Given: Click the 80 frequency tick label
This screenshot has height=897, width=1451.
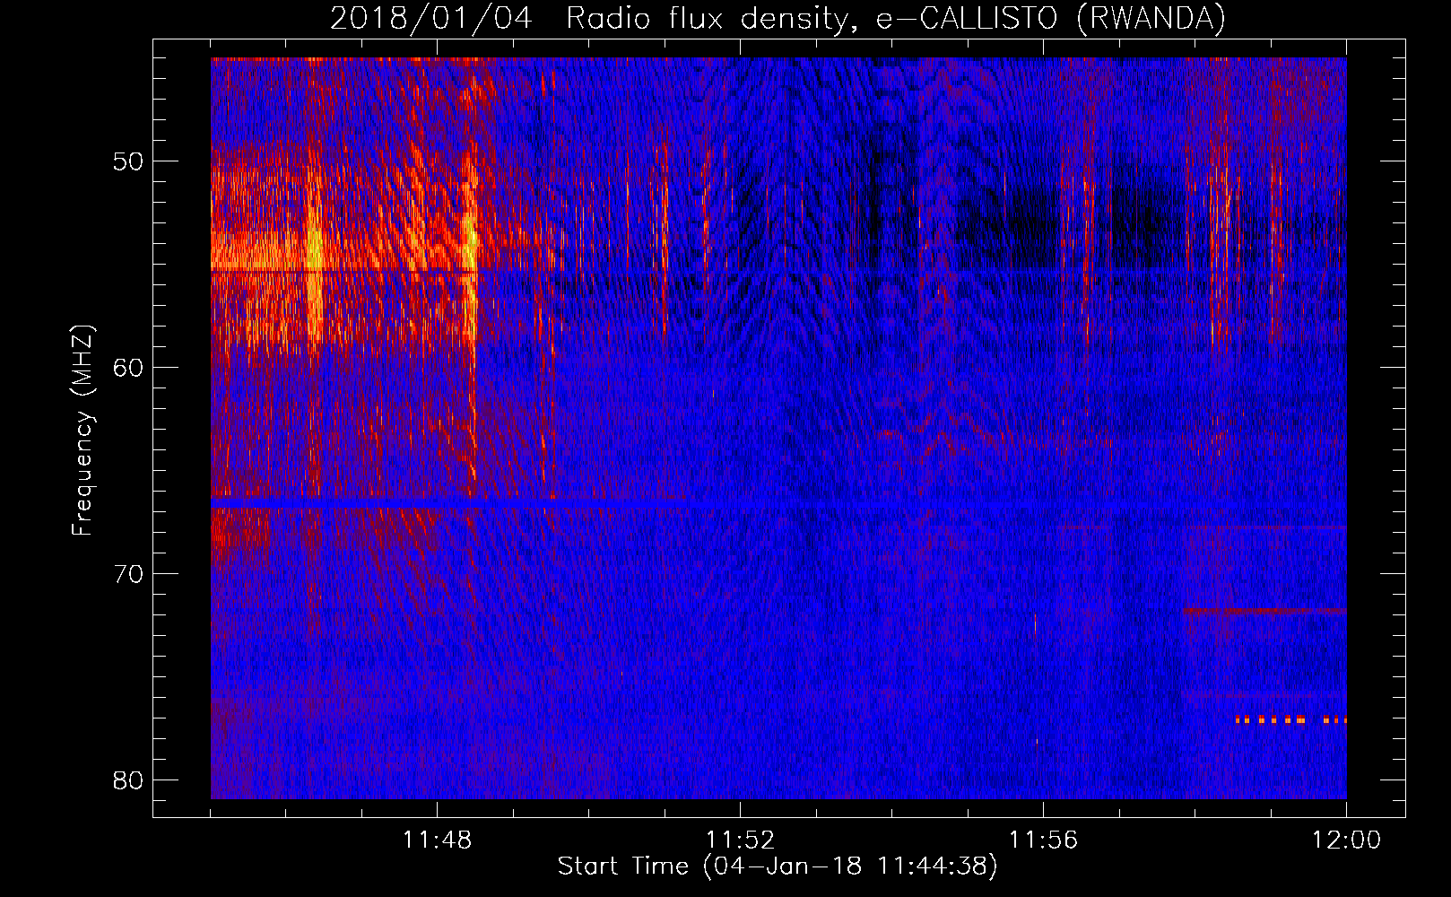Looking at the screenshot, I should pos(129,779).
